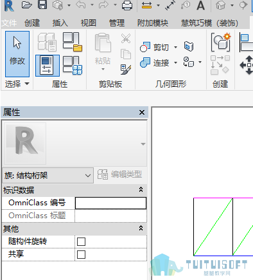The height and width of the screenshot is (280, 253).
Task: Click the Cut to clipboard scissors icon
Action: (x=126, y=39)
